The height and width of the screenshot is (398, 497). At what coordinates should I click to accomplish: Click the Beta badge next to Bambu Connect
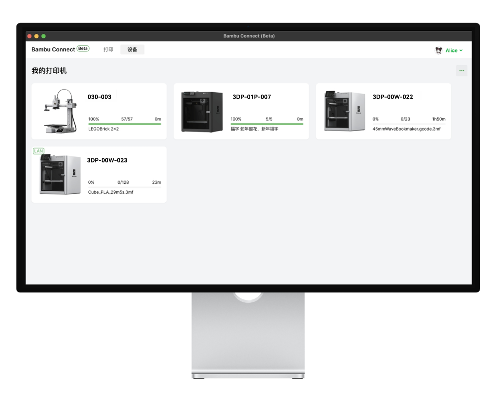[x=83, y=48]
